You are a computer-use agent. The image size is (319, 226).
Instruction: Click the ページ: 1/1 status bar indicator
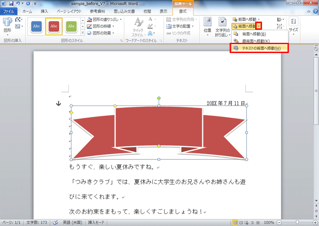11,223
